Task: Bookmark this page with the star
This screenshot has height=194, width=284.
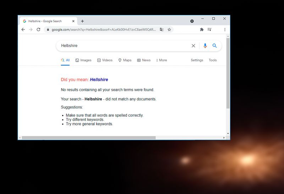Action: 169,29
